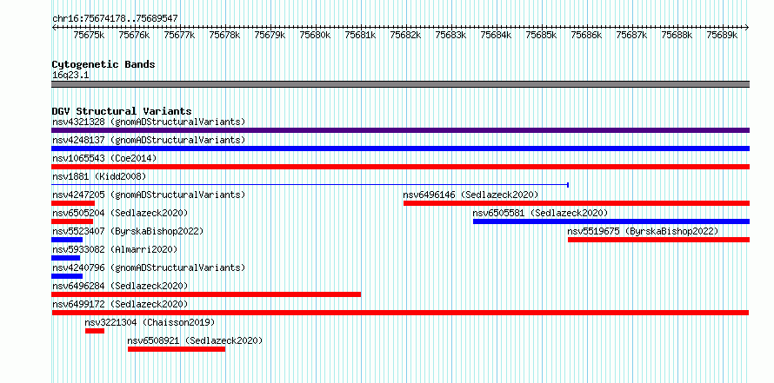Open nsv4240796 gnomAD variant label
774x383 pixels.
[x=149, y=267]
